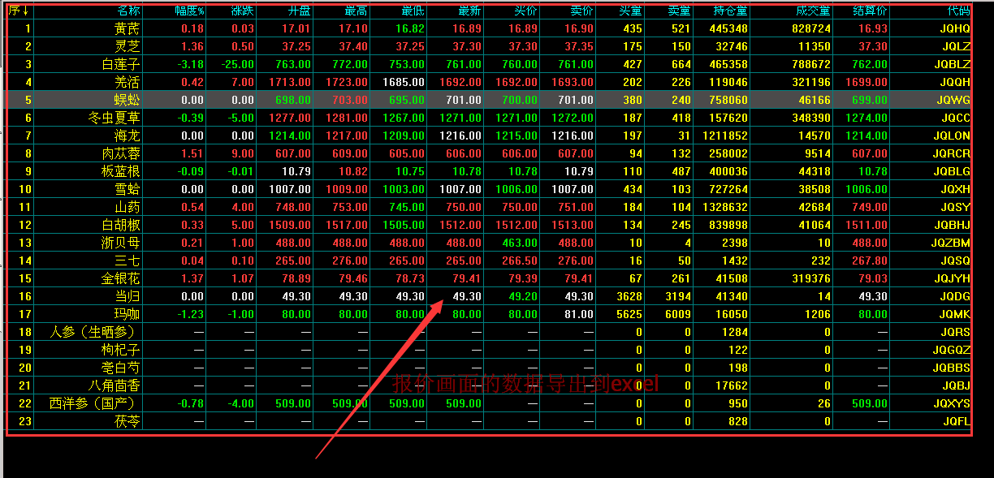The width and height of the screenshot is (994, 478).
Task: Click the 序 sort arrow column header
Action: (19, 11)
